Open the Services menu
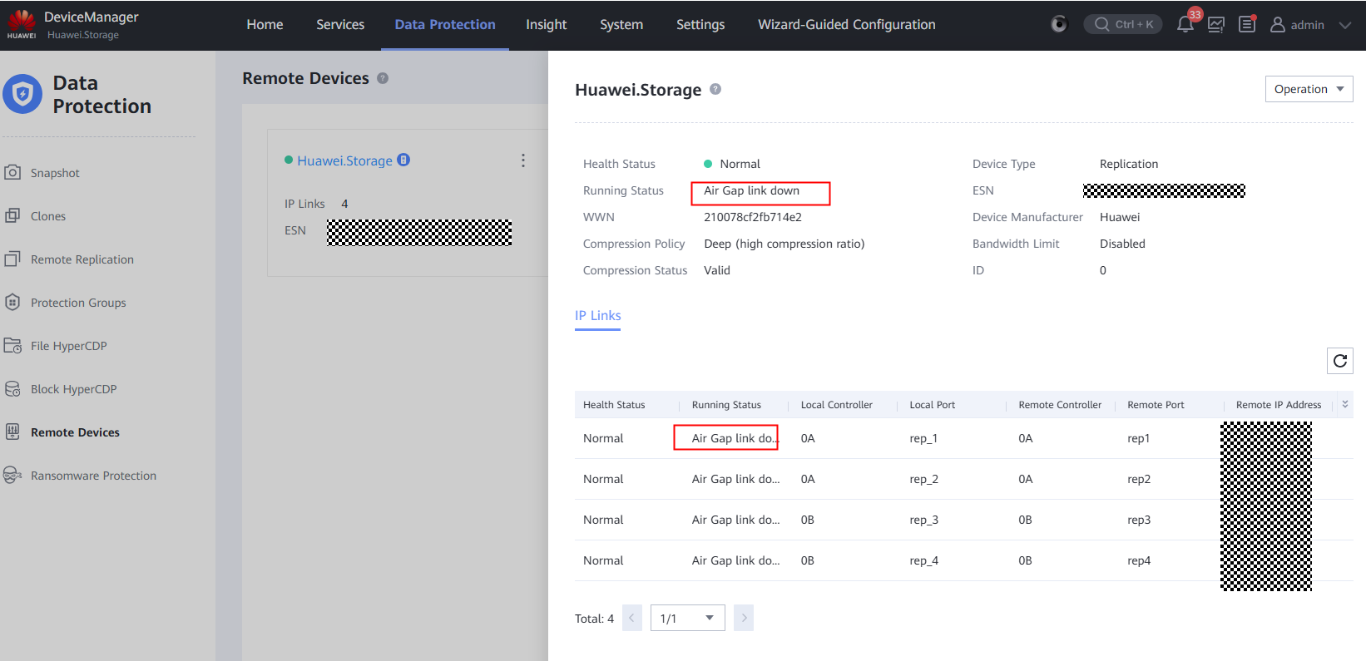This screenshot has width=1366, height=661. pyautogui.click(x=340, y=25)
